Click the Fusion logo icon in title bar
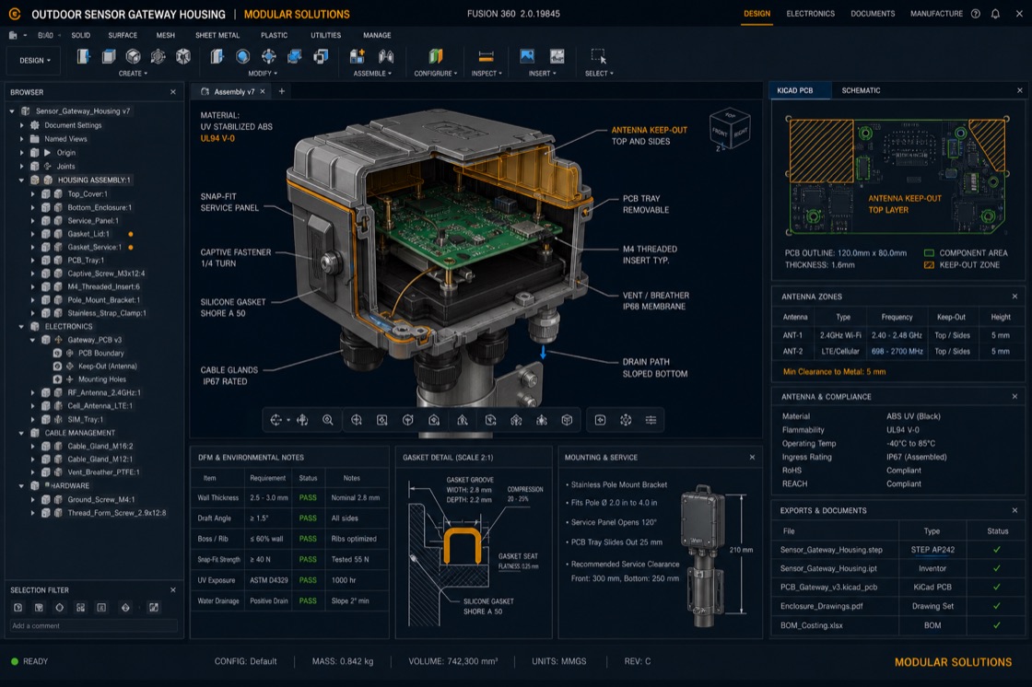Screen dimensions: 1032x687 tap(15, 14)
